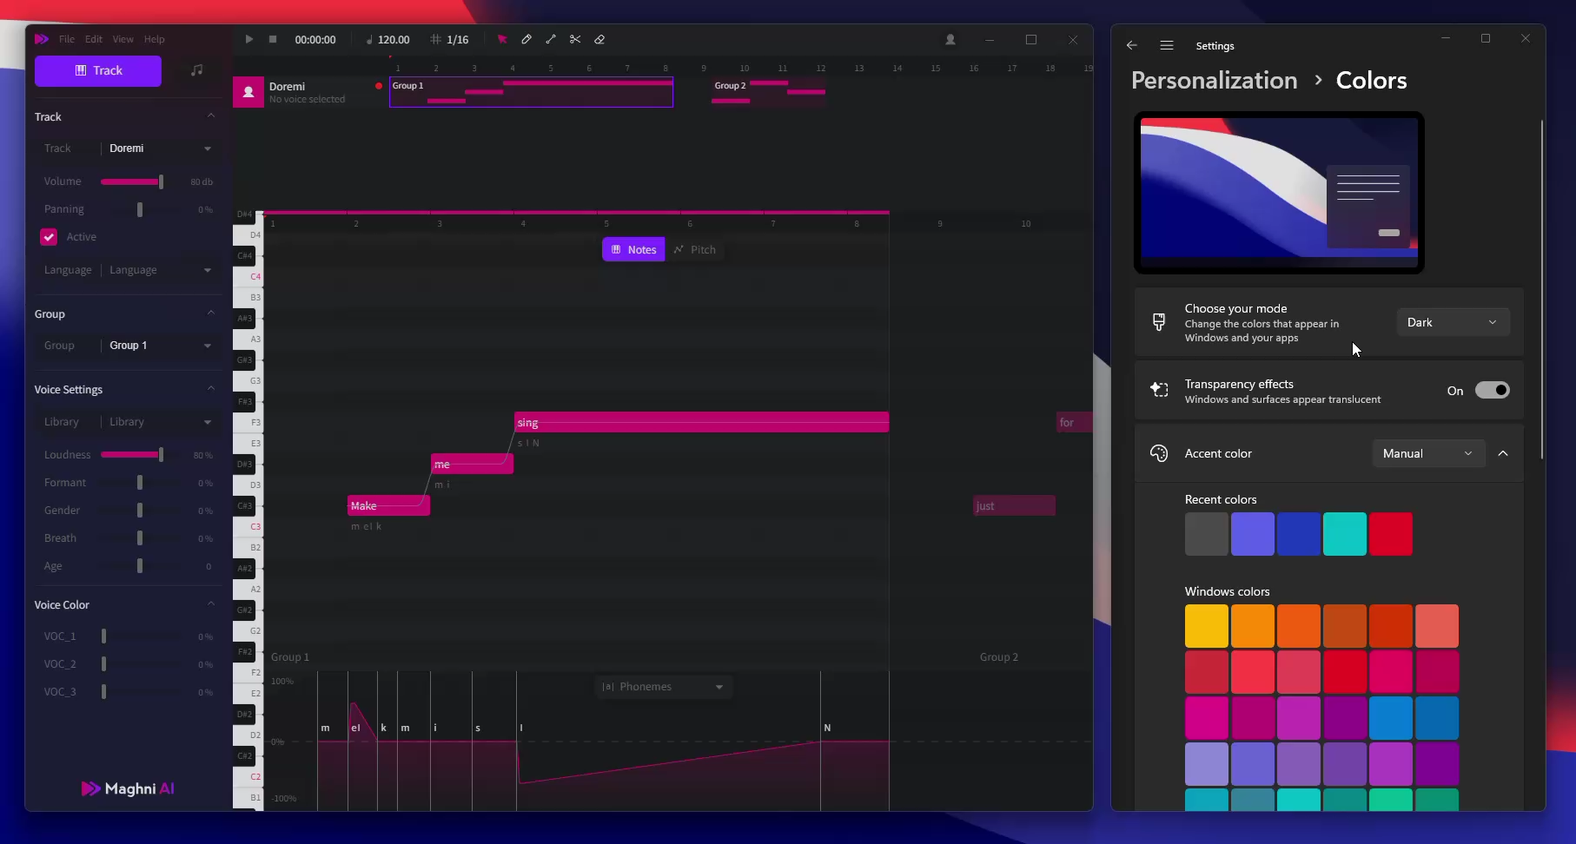1576x844 pixels.
Task: Collapse the Group section
Action: tap(211, 313)
